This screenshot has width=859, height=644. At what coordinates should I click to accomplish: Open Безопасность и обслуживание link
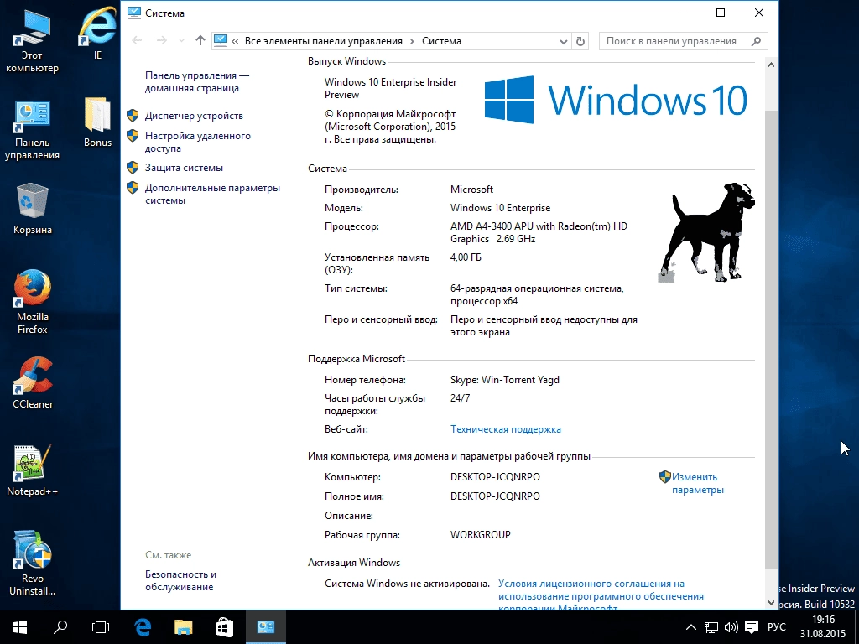[x=181, y=580]
